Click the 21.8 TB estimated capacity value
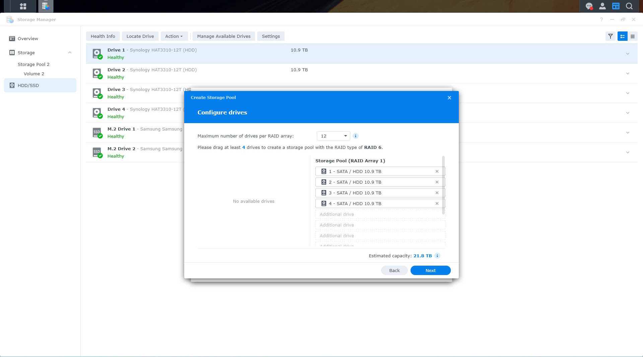Screen dimensions: 643x357 [423, 256]
